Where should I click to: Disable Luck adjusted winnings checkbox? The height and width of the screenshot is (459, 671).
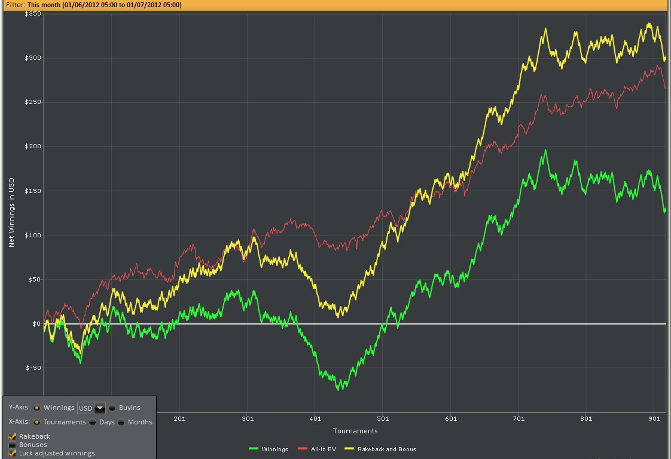[x=13, y=453]
